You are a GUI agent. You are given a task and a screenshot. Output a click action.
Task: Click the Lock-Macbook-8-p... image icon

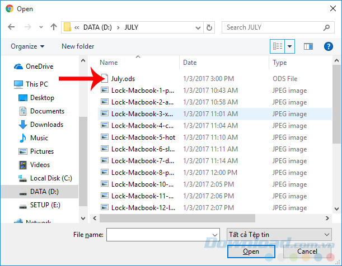point(105,172)
